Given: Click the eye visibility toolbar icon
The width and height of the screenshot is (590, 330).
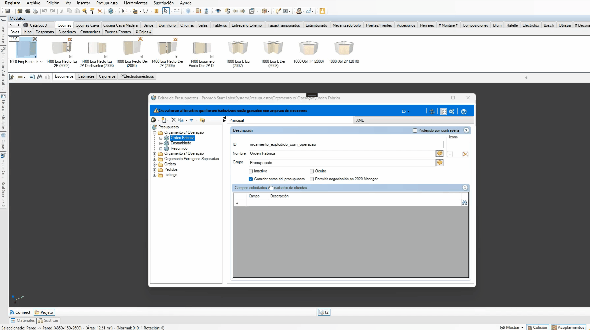Looking at the screenshot, I should (x=218, y=11).
